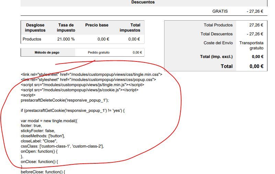275x174 pixels.
Task: Select the onClose: function() line
Action: tap(39, 162)
